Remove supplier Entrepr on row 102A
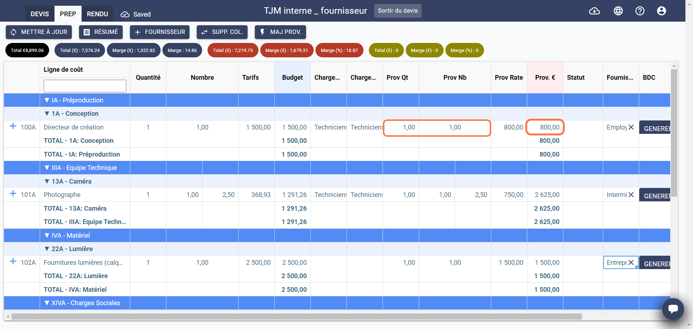 click(631, 263)
